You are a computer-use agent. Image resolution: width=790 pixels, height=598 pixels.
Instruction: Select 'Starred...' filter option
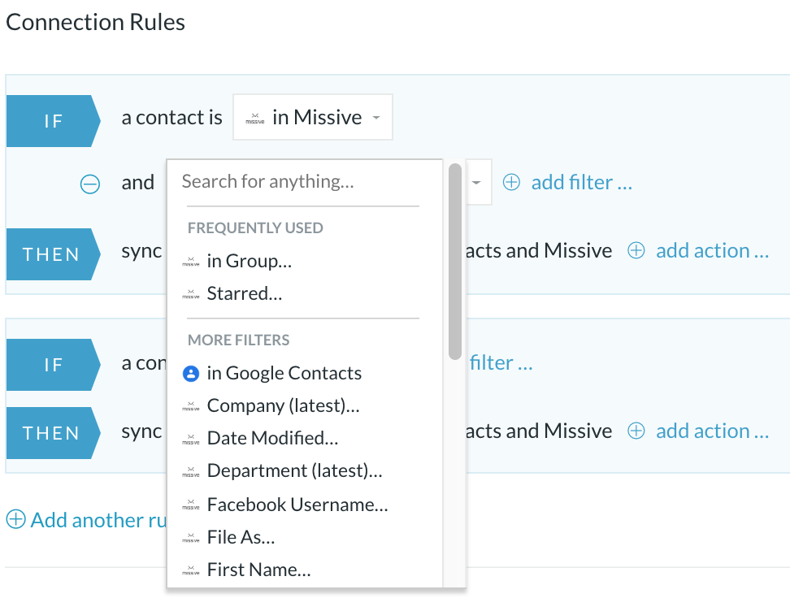[x=244, y=293]
